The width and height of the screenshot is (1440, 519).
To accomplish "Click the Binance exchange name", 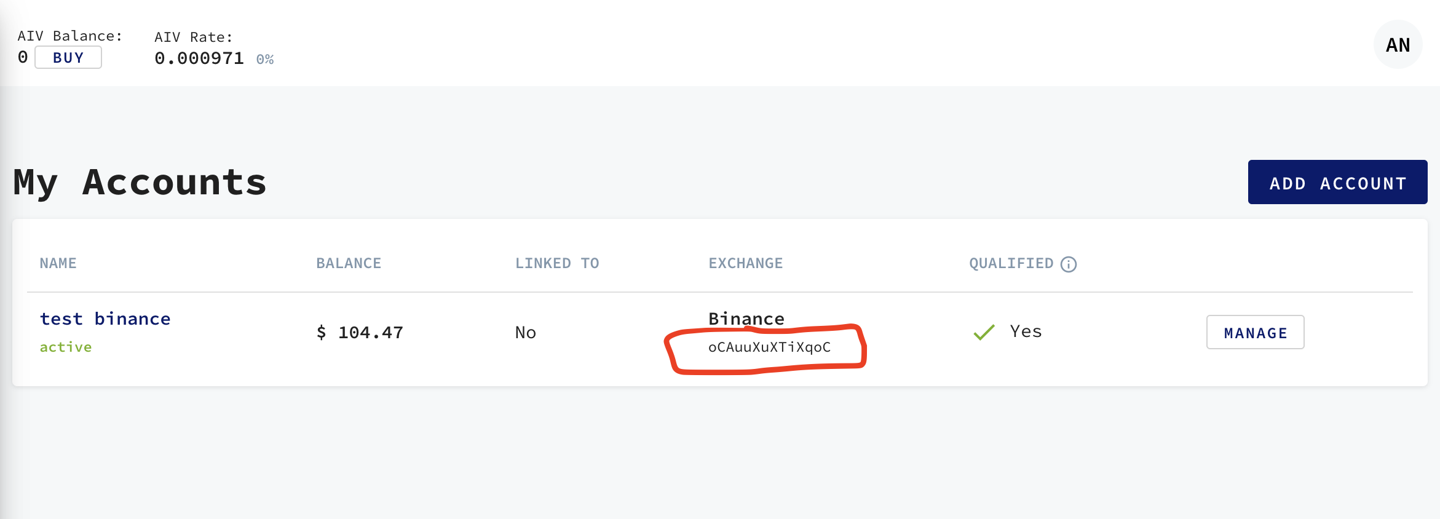I will point(746,319).
